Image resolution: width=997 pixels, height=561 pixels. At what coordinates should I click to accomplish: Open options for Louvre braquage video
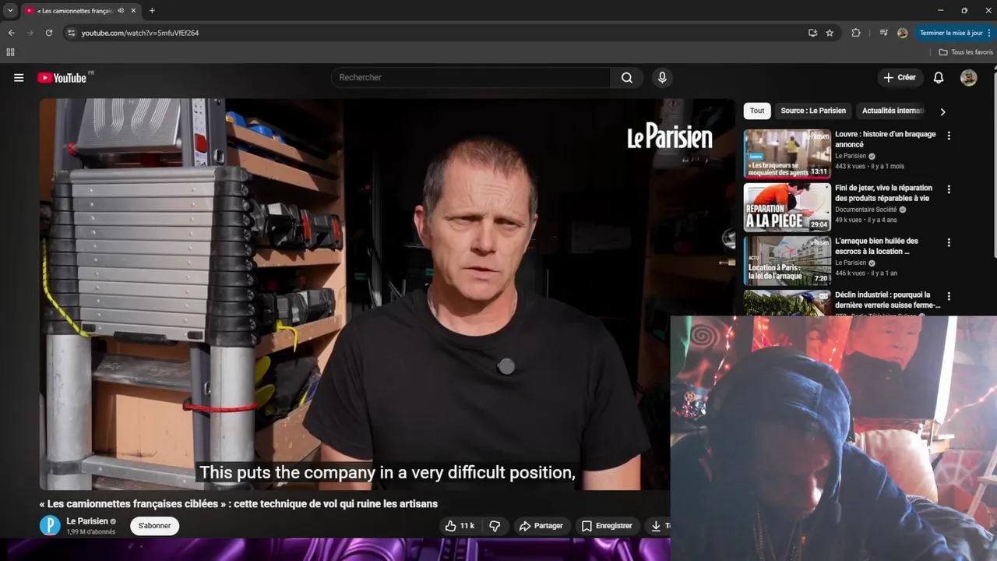(949, 136)
